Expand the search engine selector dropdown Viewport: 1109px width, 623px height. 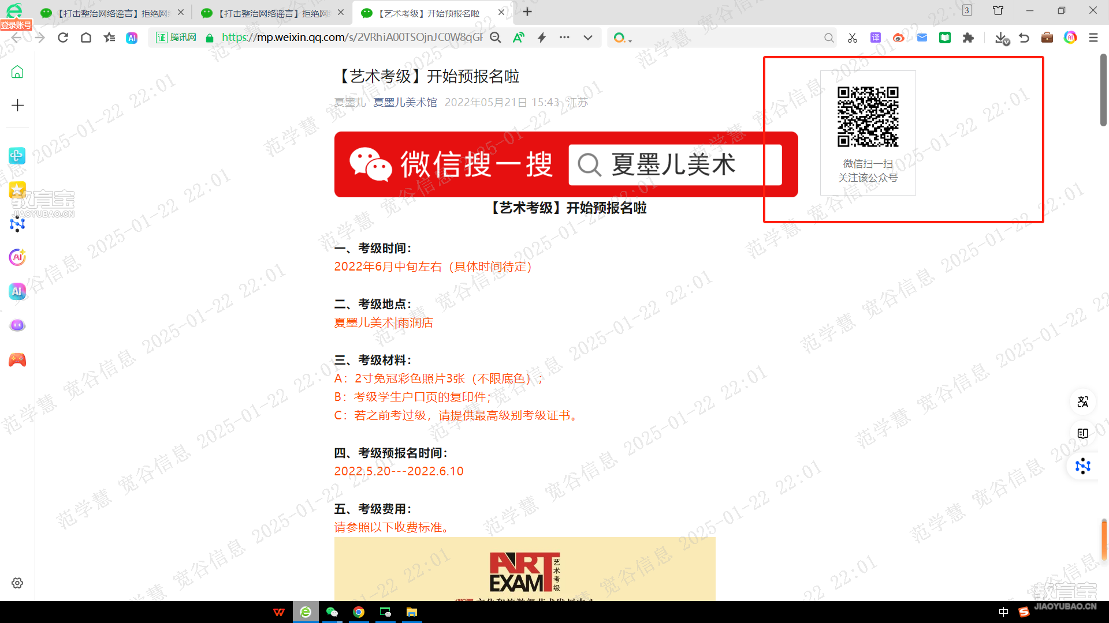point(622,38)
